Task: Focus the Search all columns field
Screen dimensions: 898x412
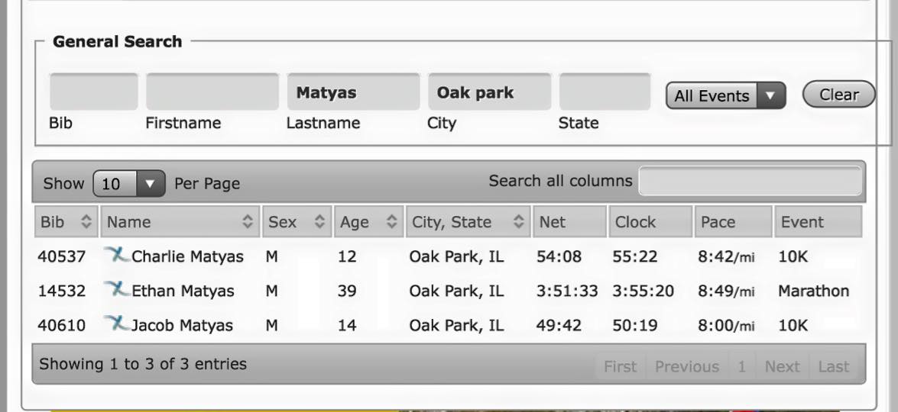Action: point(750,182)
